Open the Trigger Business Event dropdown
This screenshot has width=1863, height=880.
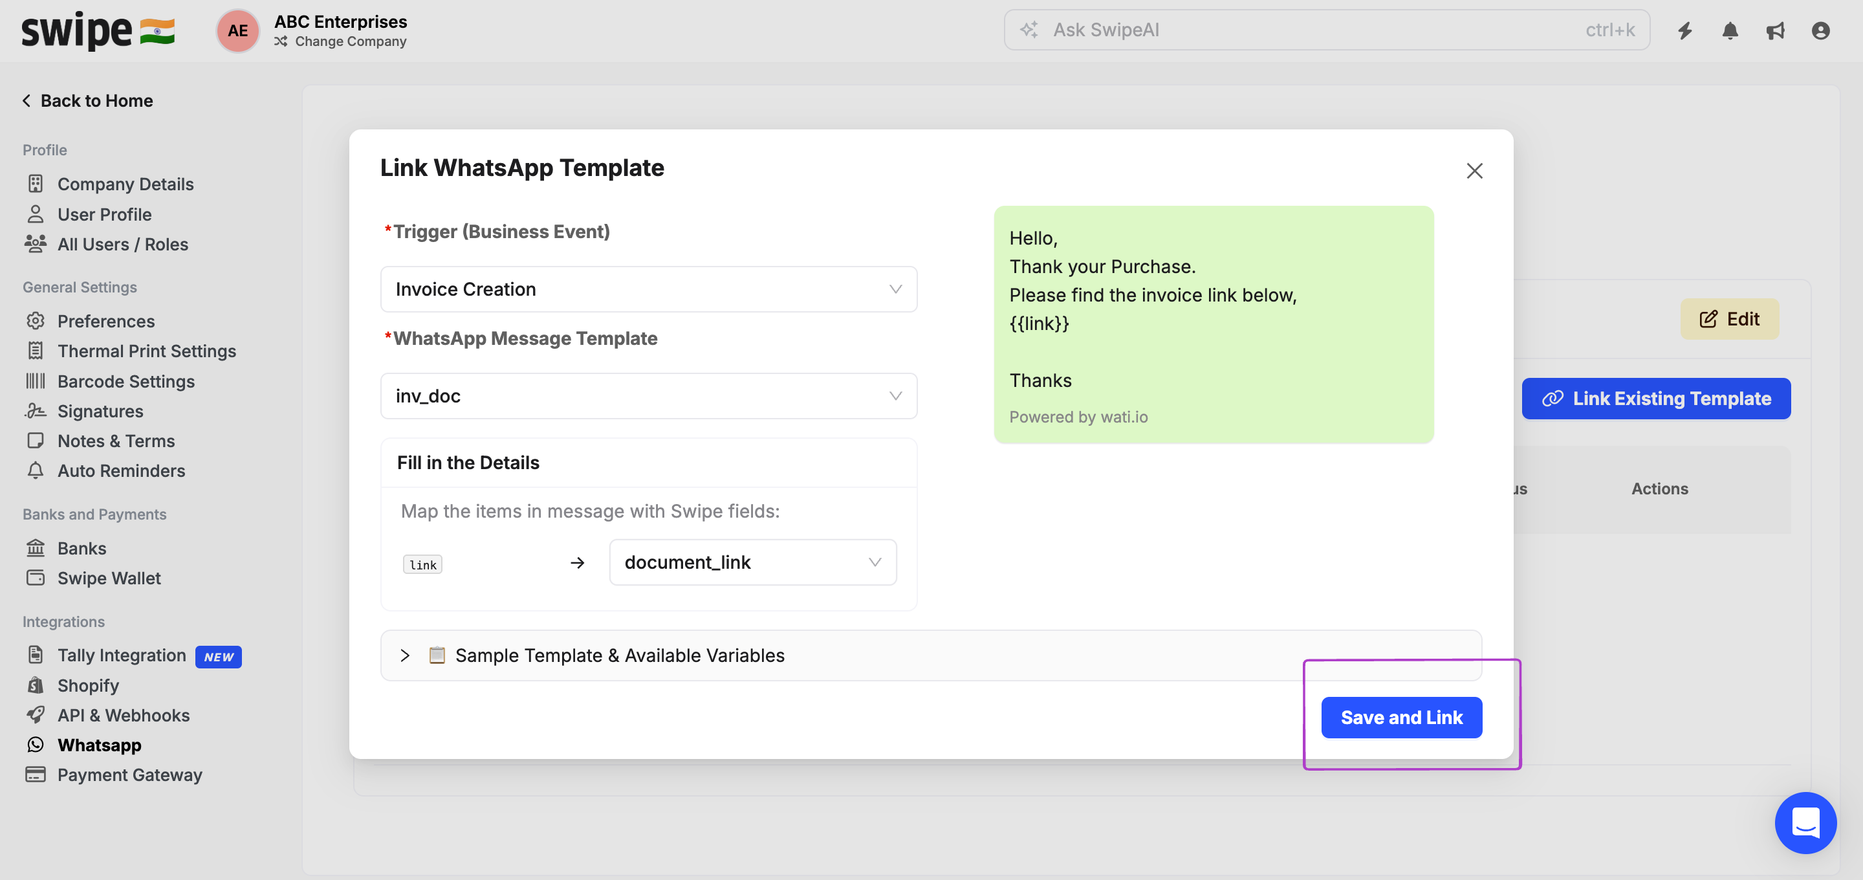[648, 289]
